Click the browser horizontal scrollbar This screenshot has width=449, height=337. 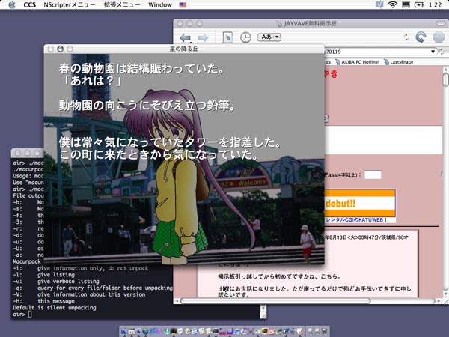(x=275, y=300)
